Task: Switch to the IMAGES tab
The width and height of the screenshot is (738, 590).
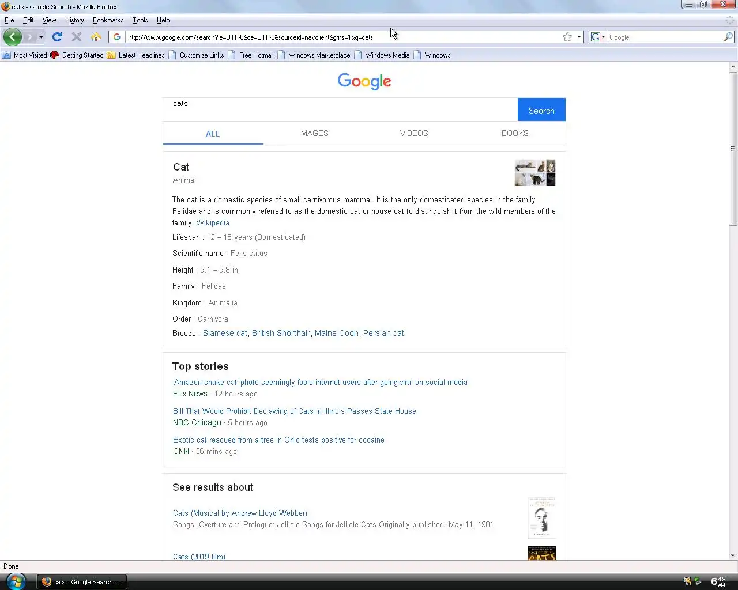Action: point(314,133)
